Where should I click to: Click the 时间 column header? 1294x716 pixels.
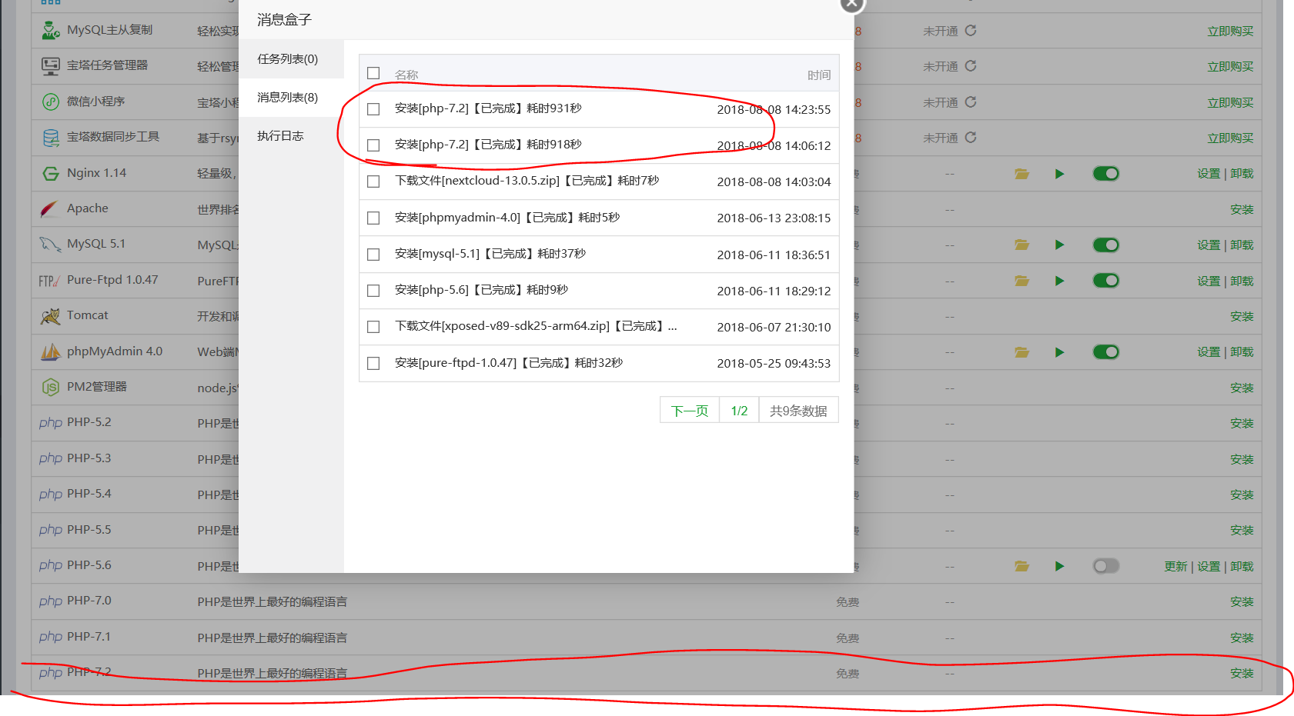(819, 75)
